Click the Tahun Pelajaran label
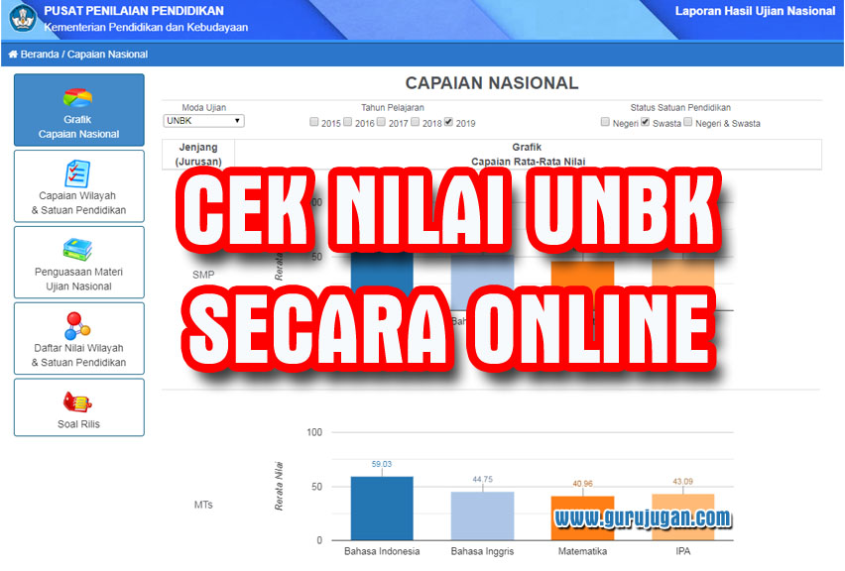This screenshot has width=845, height=571. coord(393,108)
